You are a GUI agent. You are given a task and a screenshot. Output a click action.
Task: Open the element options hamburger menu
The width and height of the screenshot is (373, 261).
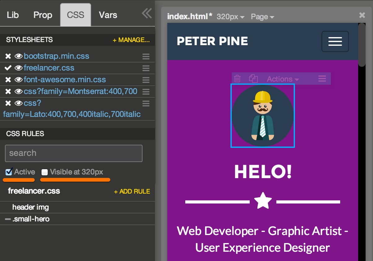(322, 79)
